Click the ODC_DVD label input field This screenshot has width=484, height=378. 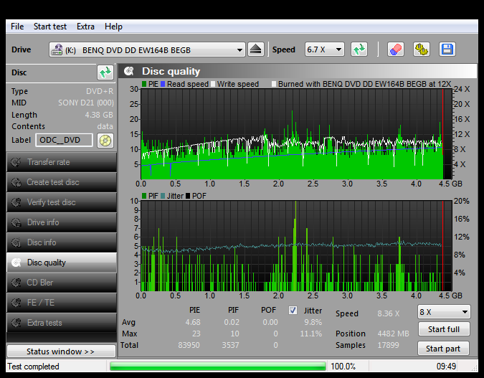(x=64, y=140)
